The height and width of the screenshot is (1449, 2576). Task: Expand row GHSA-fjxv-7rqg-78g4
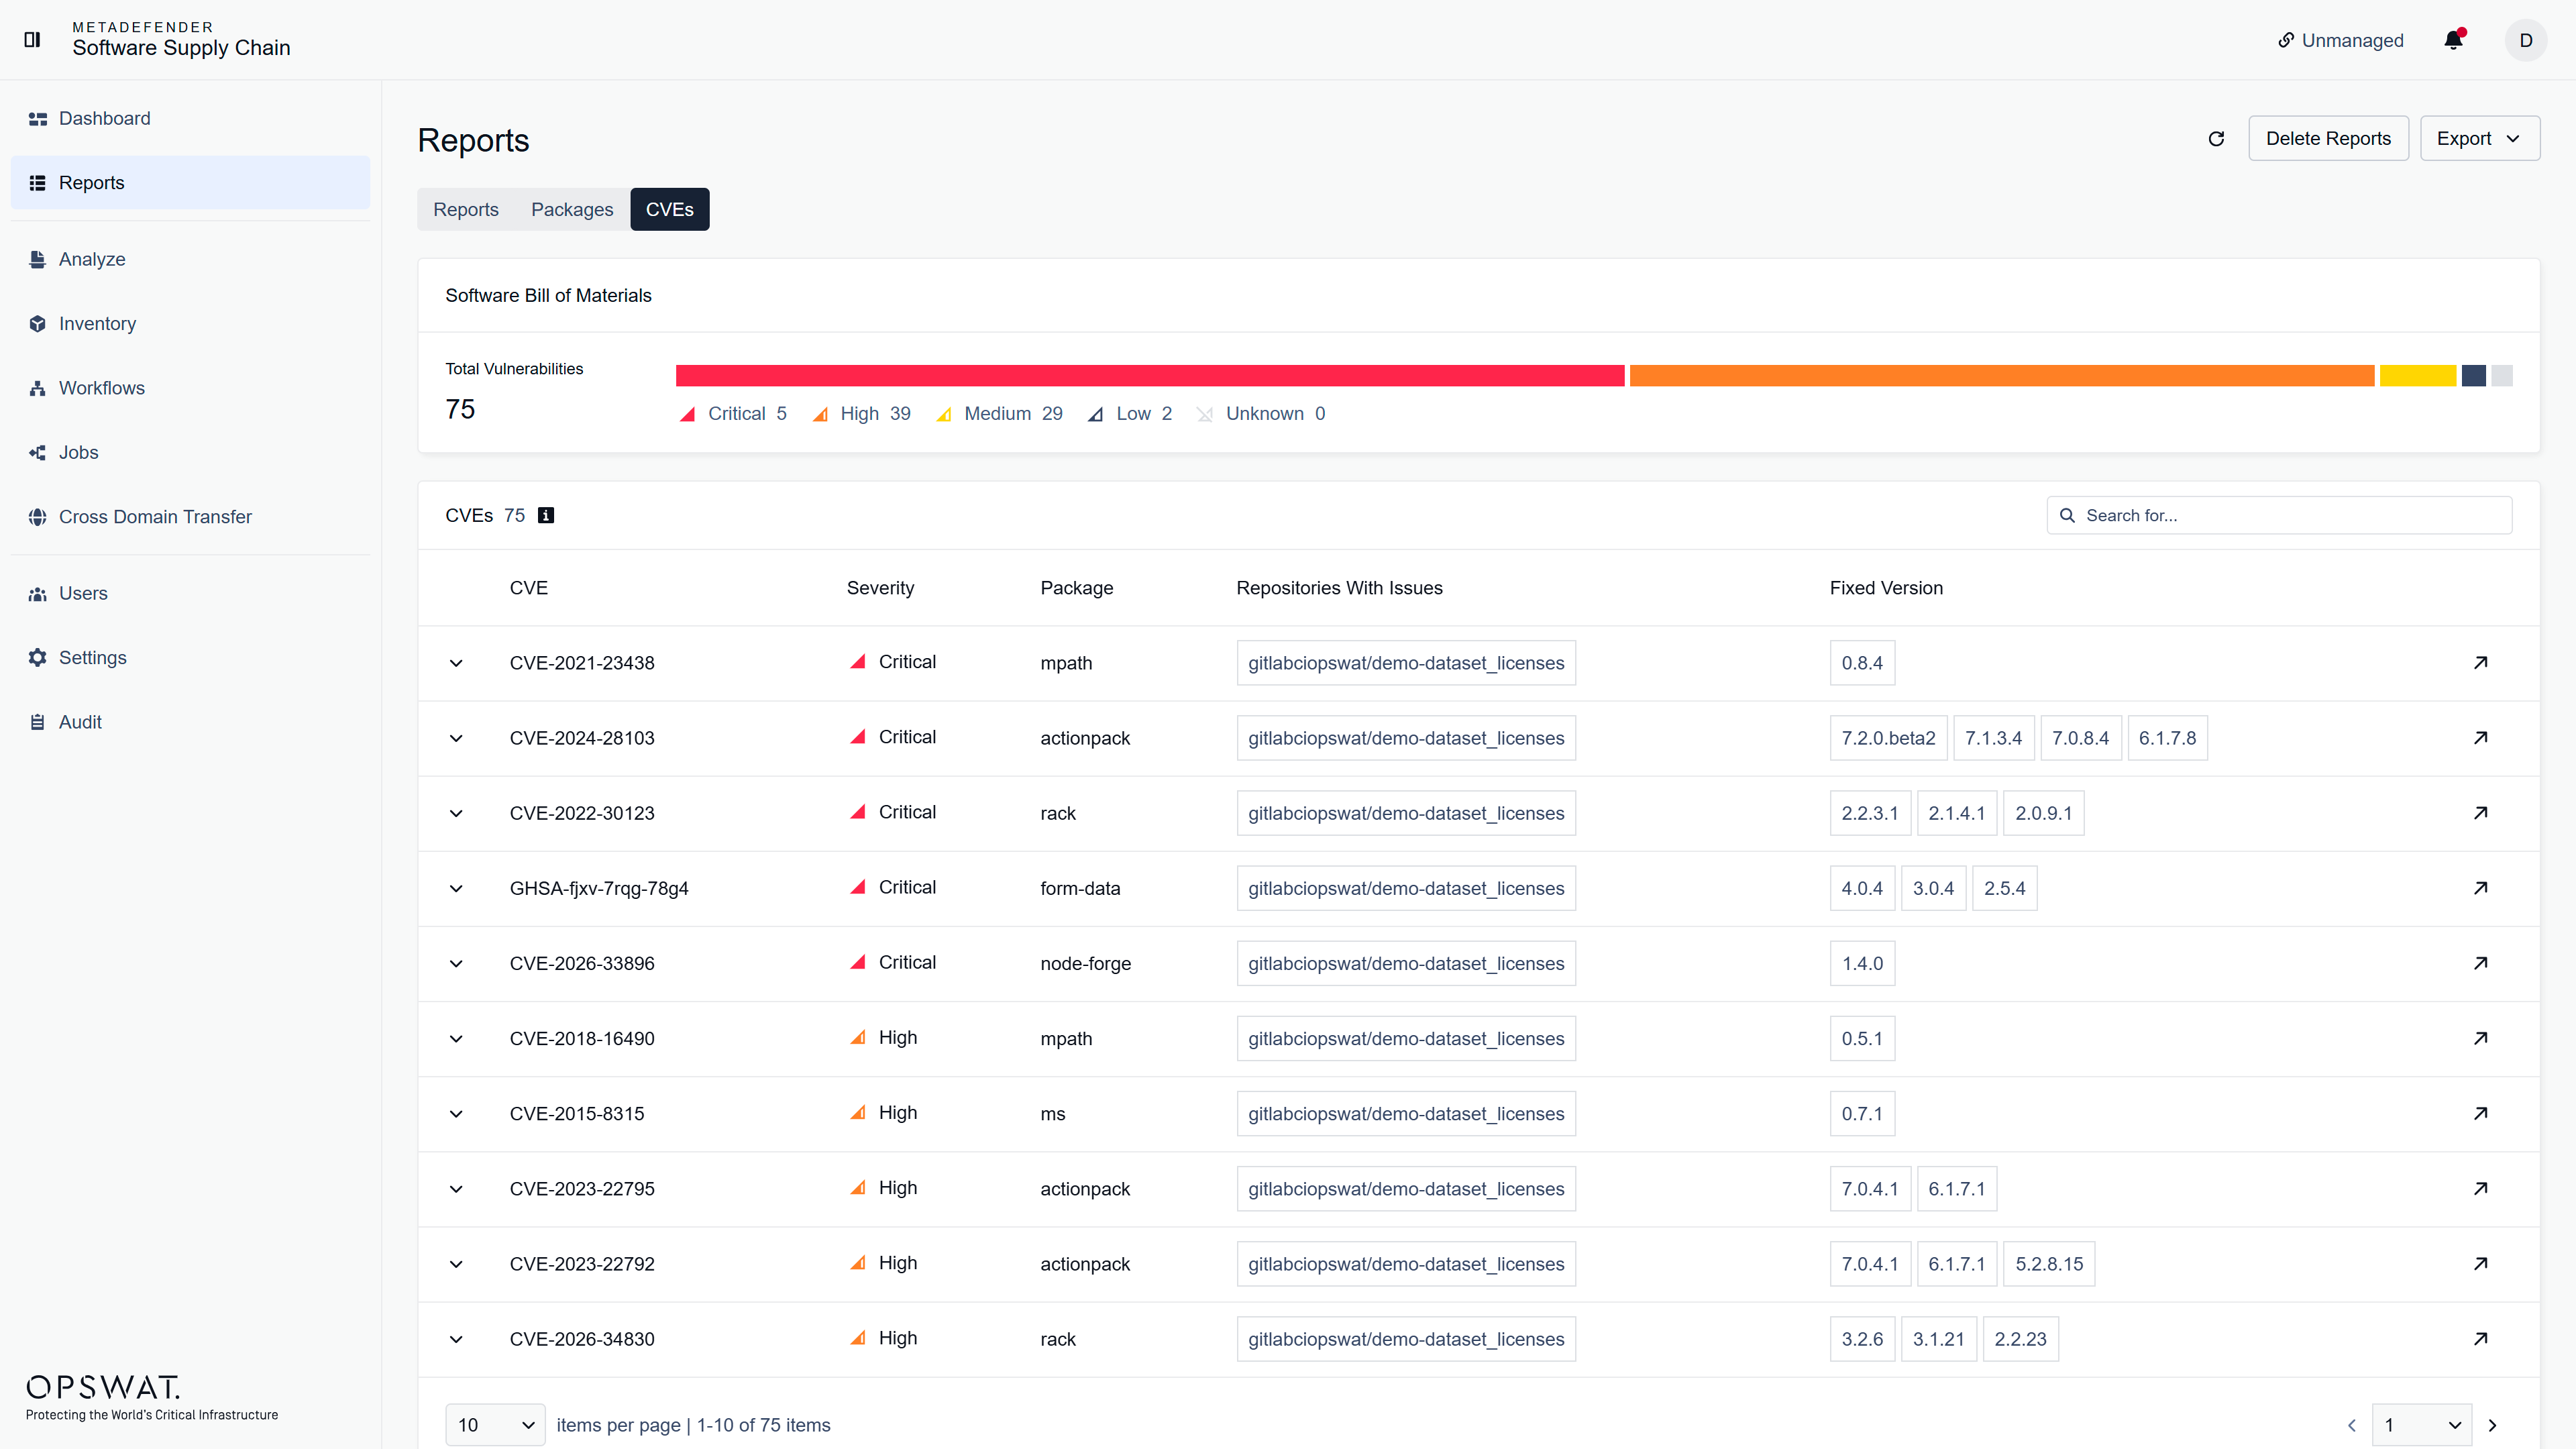click(456, 888)
